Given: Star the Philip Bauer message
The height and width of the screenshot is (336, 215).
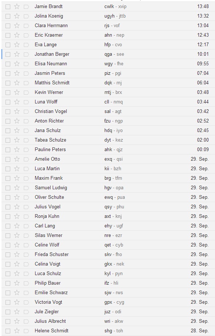Looking at the screenshot, I should pos(17,283).
